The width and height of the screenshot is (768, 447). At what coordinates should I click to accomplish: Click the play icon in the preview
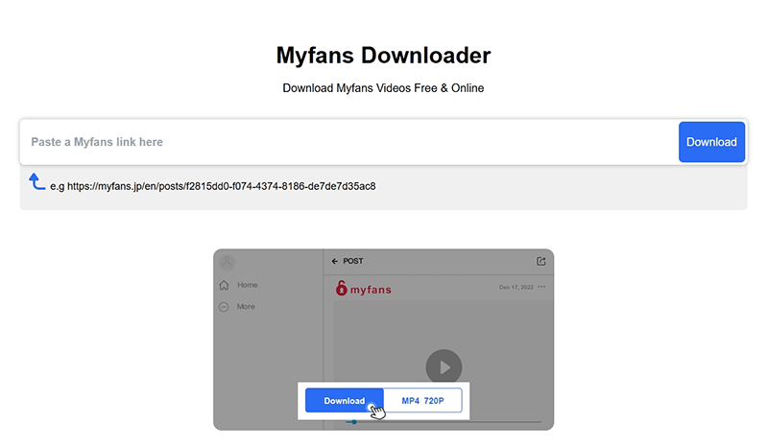[444, 367]
